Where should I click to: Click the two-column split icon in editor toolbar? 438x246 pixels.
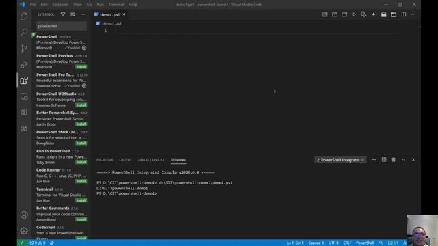pyautogui.click(x=404, y=14)
